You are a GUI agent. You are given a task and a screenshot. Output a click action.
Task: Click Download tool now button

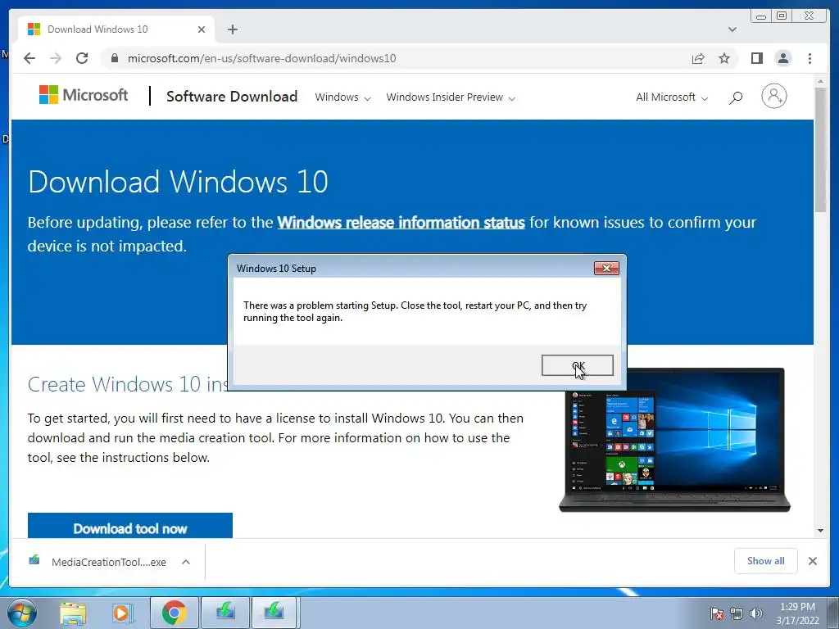pos(130,526)
